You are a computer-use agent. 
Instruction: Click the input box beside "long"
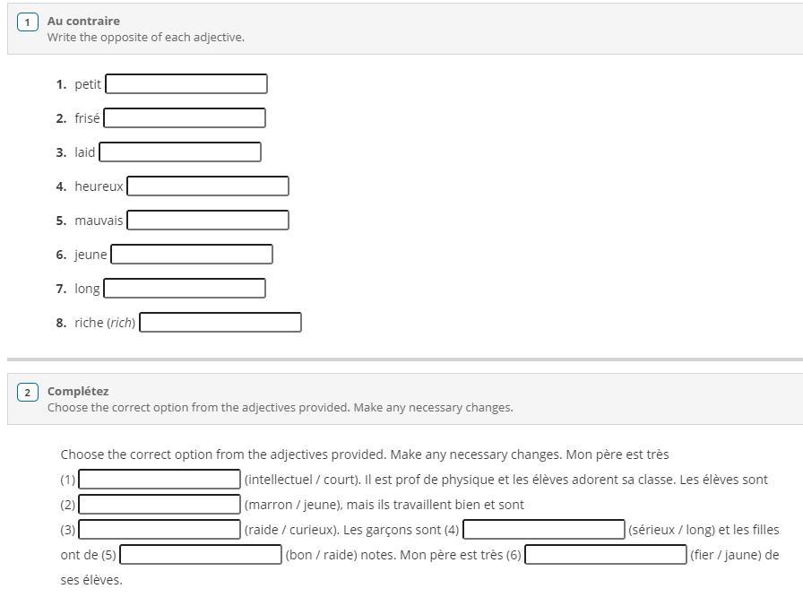185,289
